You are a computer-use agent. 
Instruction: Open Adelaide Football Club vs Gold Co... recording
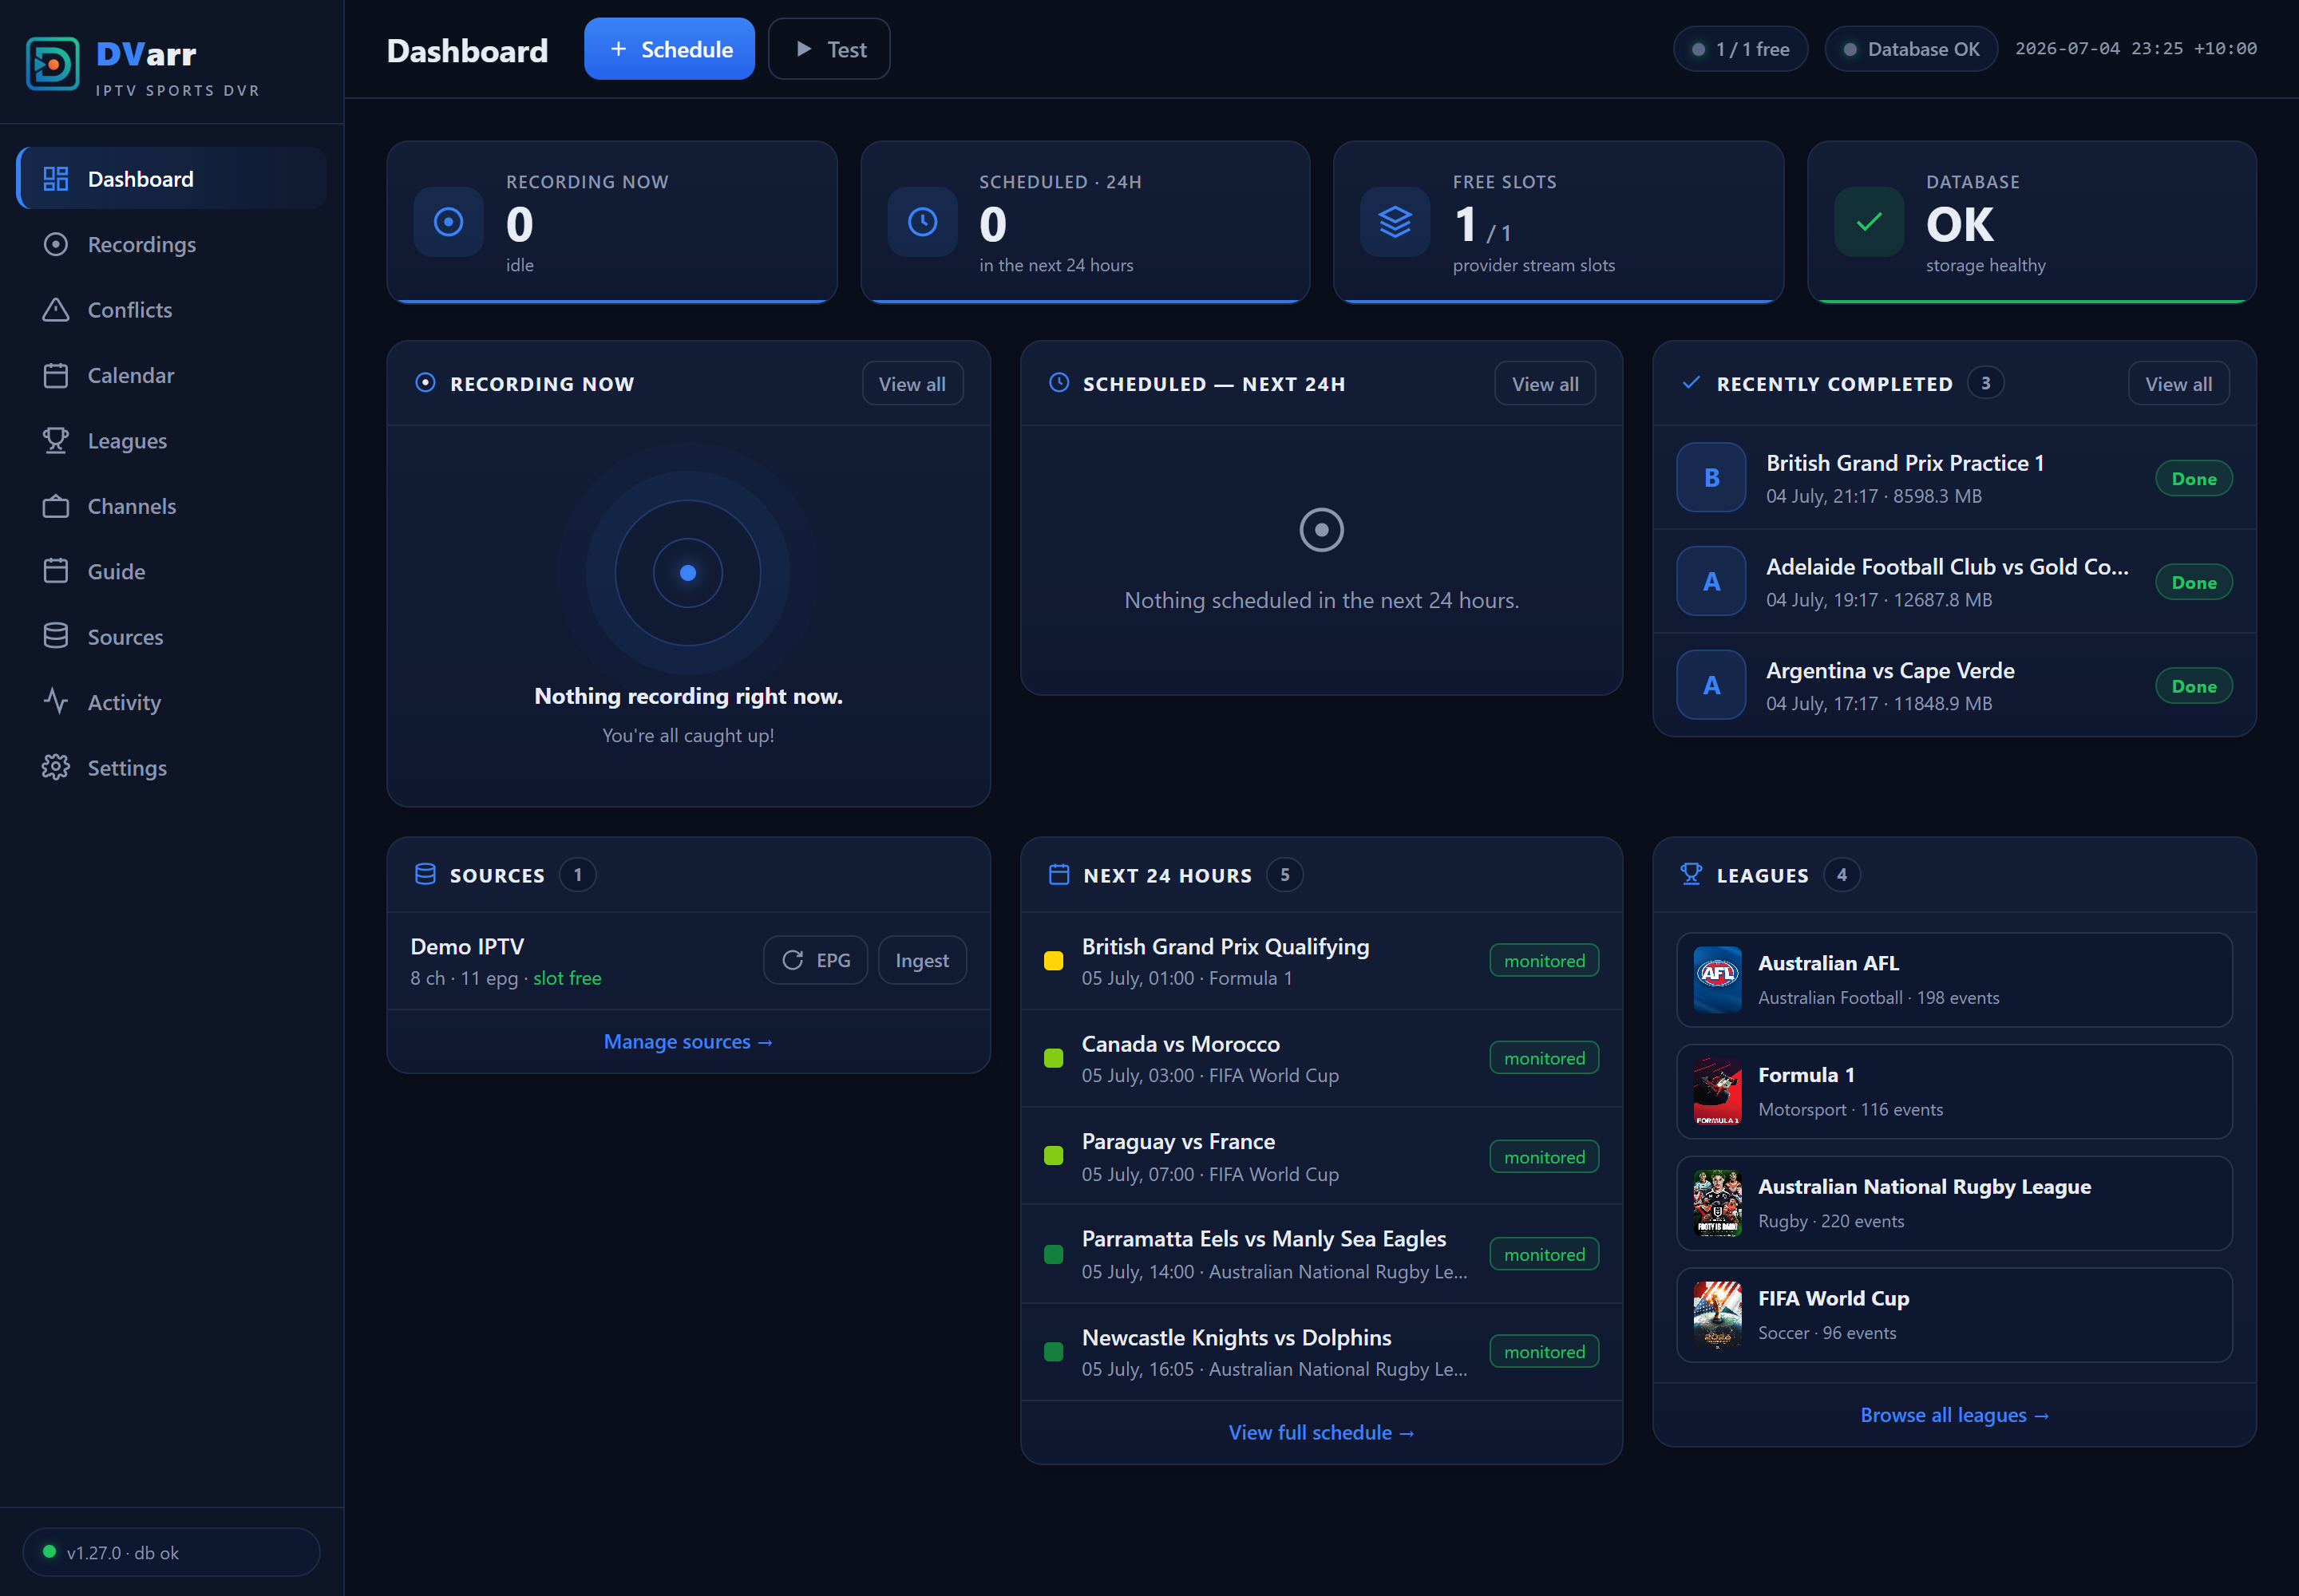pyautogui.click(x=1954, y=582)
